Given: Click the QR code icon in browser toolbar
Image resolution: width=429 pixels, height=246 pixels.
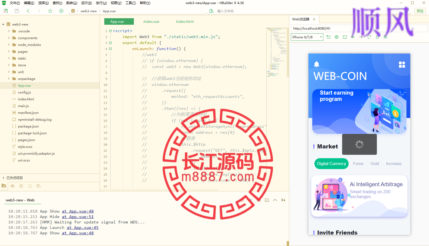Looking at the screenshot, I should coord(385,37).
